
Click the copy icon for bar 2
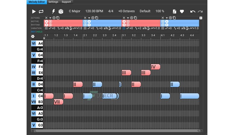click(x=97, y=18)
